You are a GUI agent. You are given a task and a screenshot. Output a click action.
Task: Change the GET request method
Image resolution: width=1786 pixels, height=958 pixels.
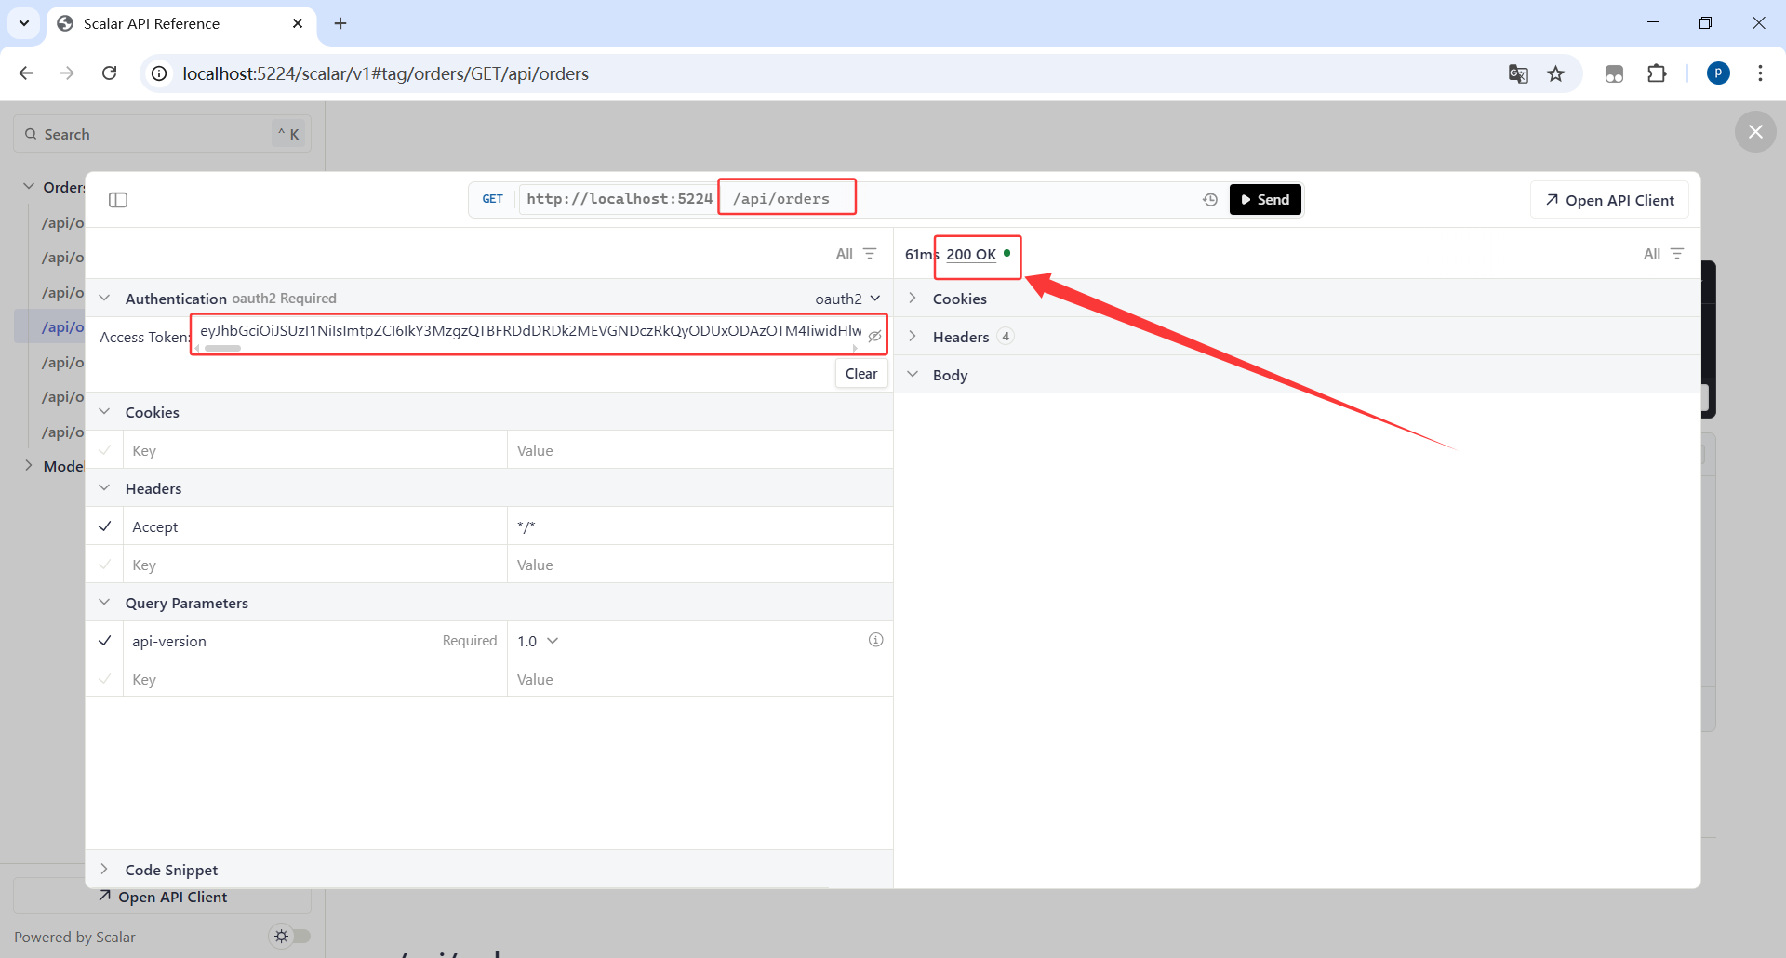pos(493,199)
